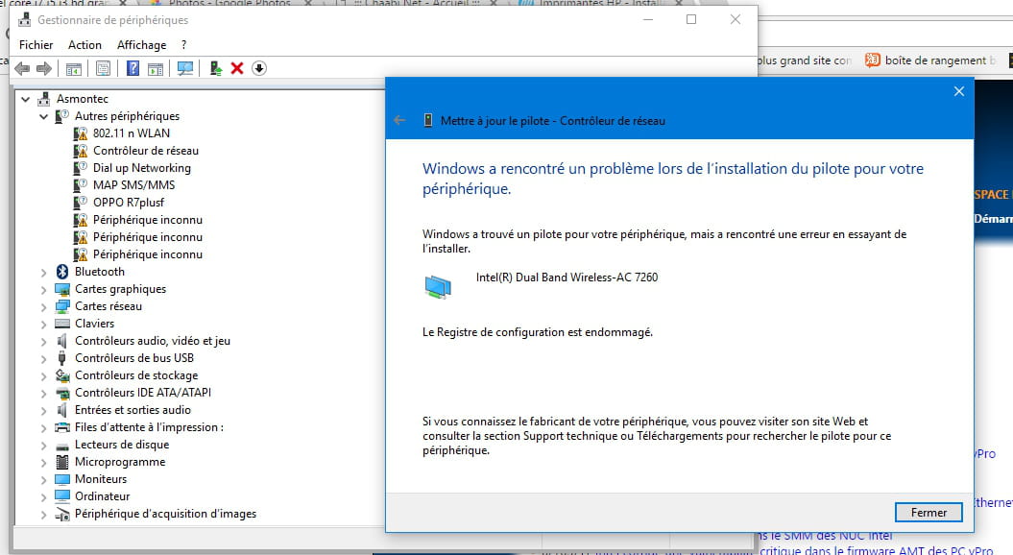Select the Asmontec computer name
Viewport: 1013px width, 555px height.
pyautogui.click(x=82, y=99)
